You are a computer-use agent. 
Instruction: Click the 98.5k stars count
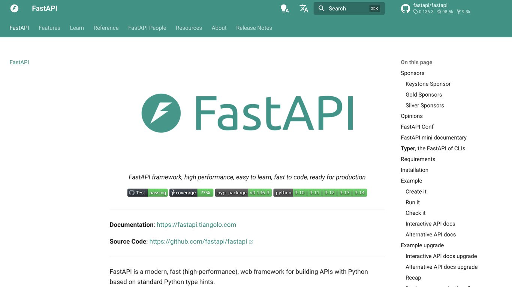coord(445,12)
